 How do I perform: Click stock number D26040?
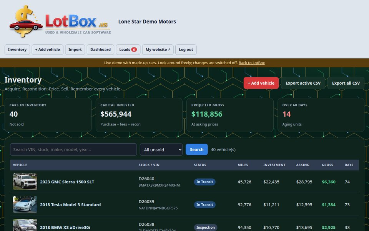146,179
